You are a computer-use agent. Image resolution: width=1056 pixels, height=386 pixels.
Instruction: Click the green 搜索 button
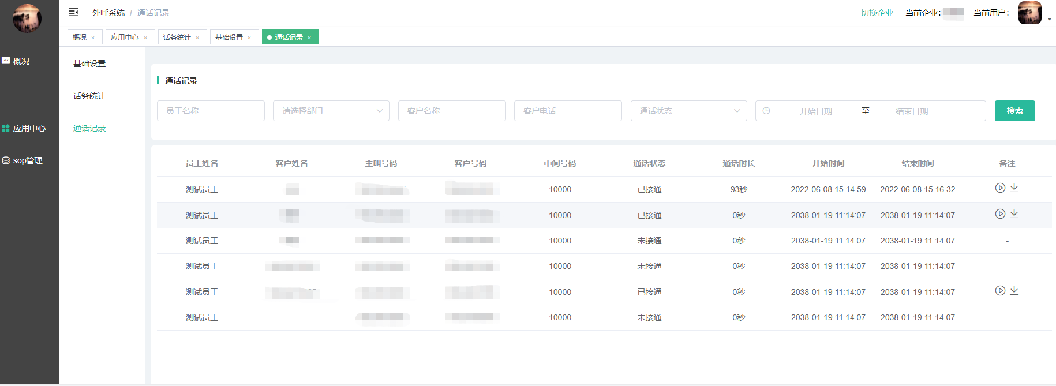click(x=1014, y=111)
